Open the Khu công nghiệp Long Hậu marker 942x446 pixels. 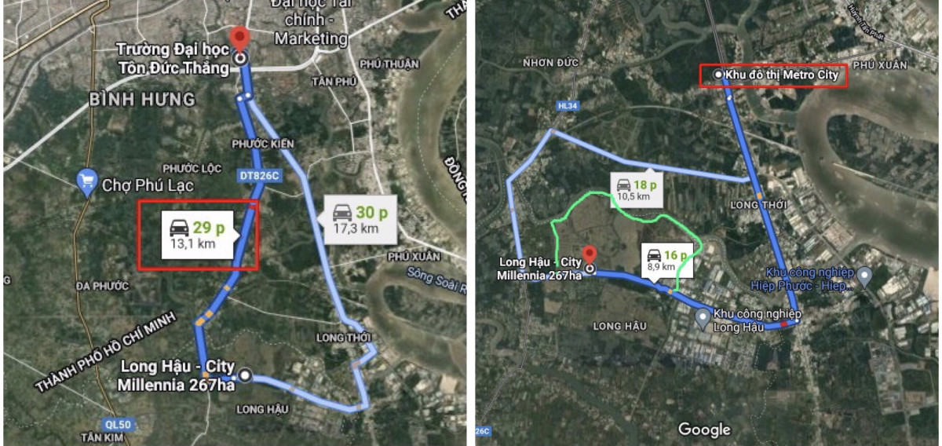(704, 320)
